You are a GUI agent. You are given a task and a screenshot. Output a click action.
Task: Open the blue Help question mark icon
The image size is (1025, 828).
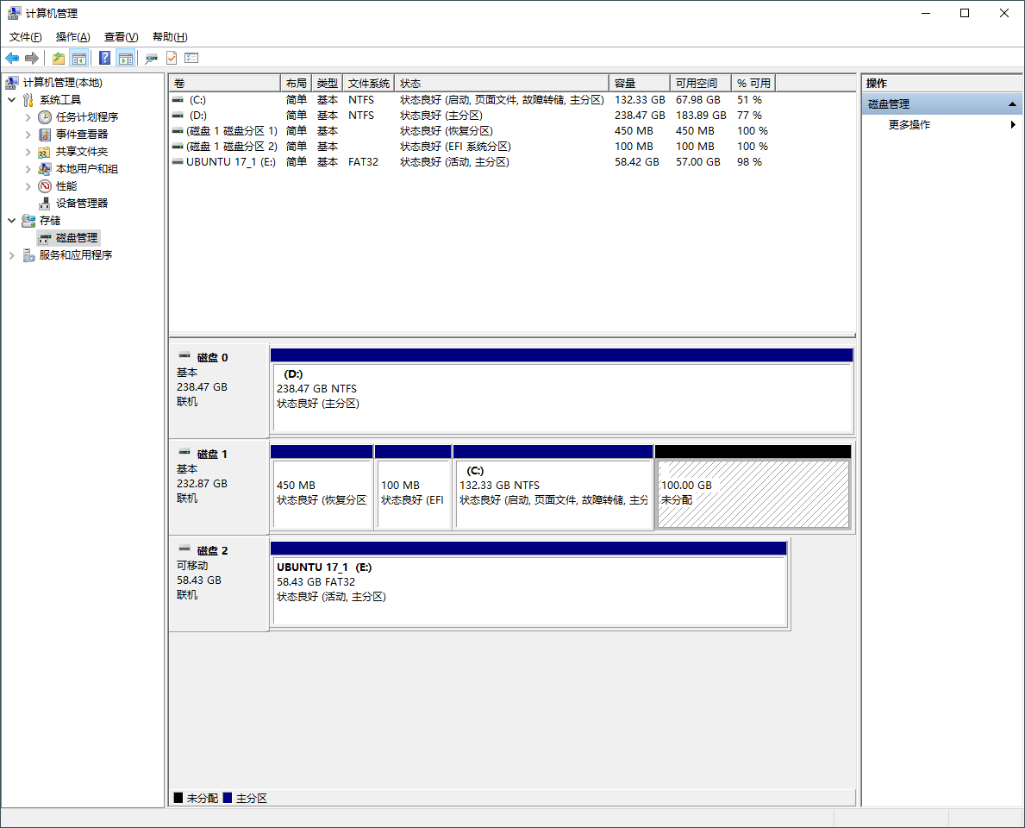(104, 58)
